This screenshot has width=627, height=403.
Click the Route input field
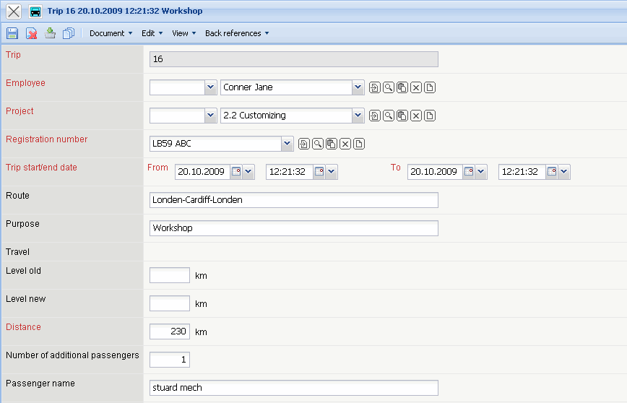pyautogui.click(x=293, y=200)
